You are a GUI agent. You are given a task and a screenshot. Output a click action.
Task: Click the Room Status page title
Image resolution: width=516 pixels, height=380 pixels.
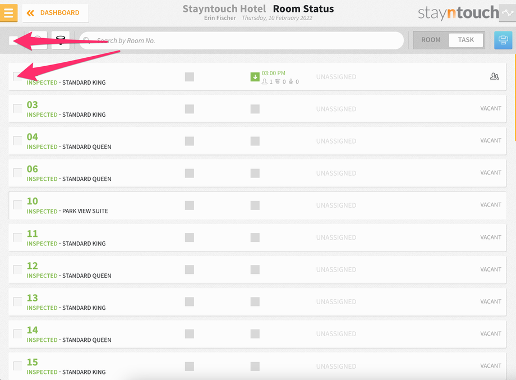tap(303, 8)
